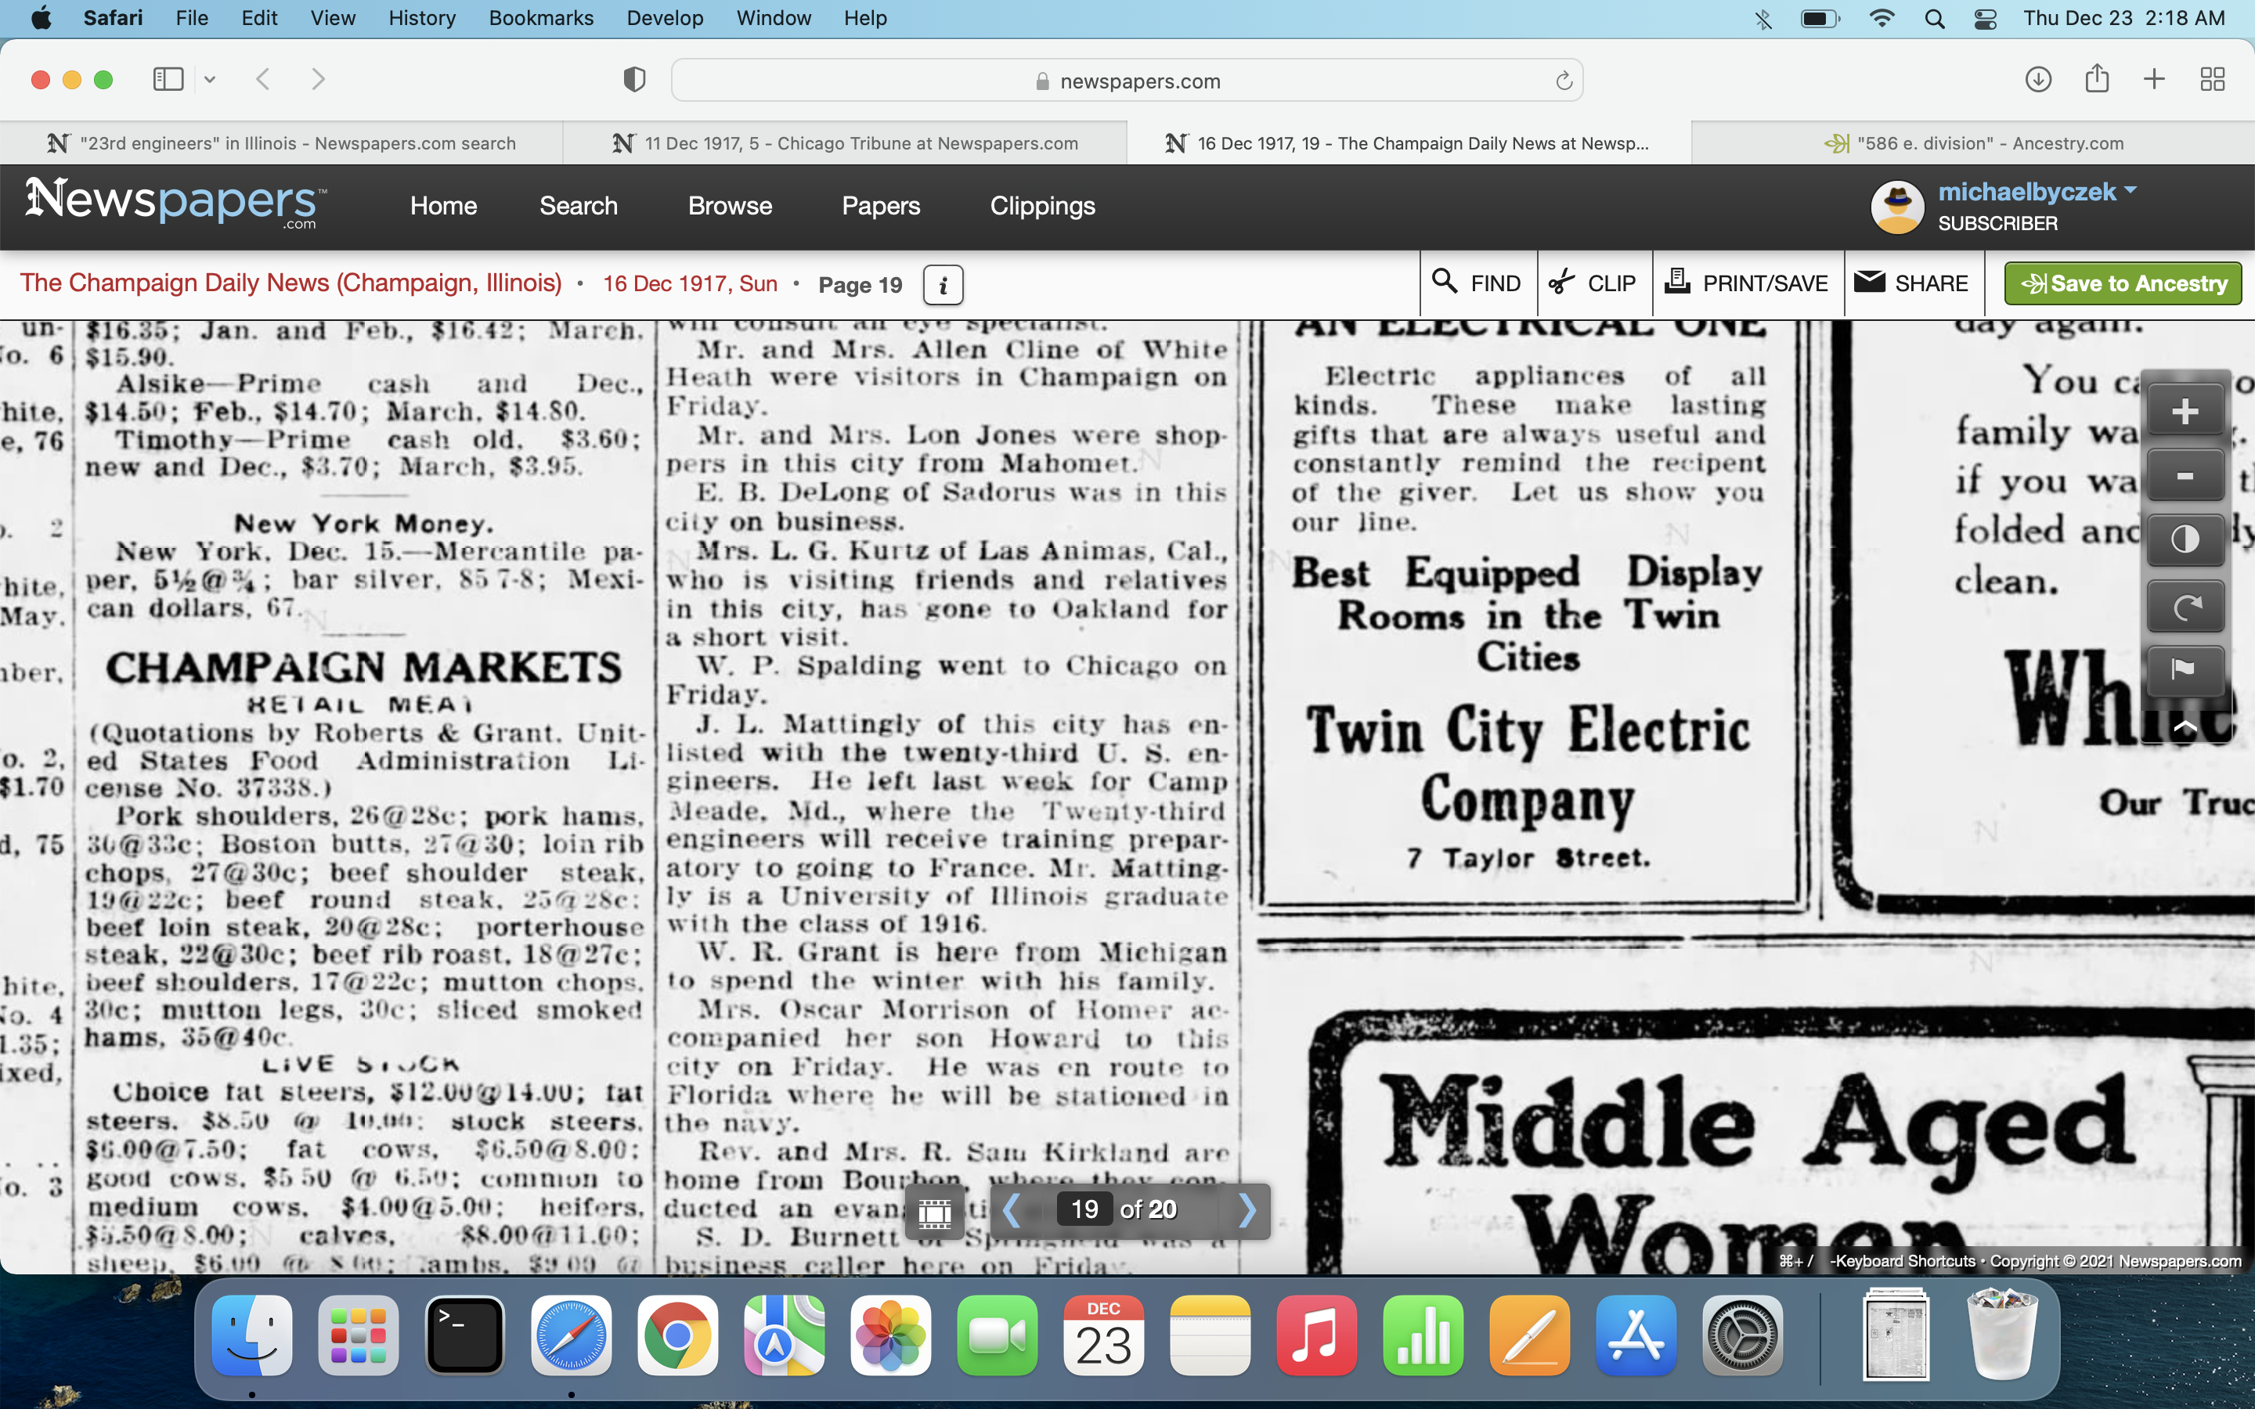Screen dimensions: 2255x1409
Task: Expand Safari sidebar options chevron
Action: (x=210, y=80)
